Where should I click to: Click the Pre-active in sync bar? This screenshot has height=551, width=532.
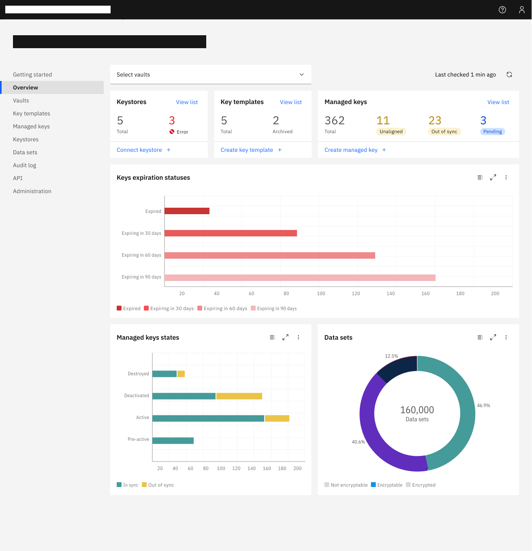pos(173,440)
